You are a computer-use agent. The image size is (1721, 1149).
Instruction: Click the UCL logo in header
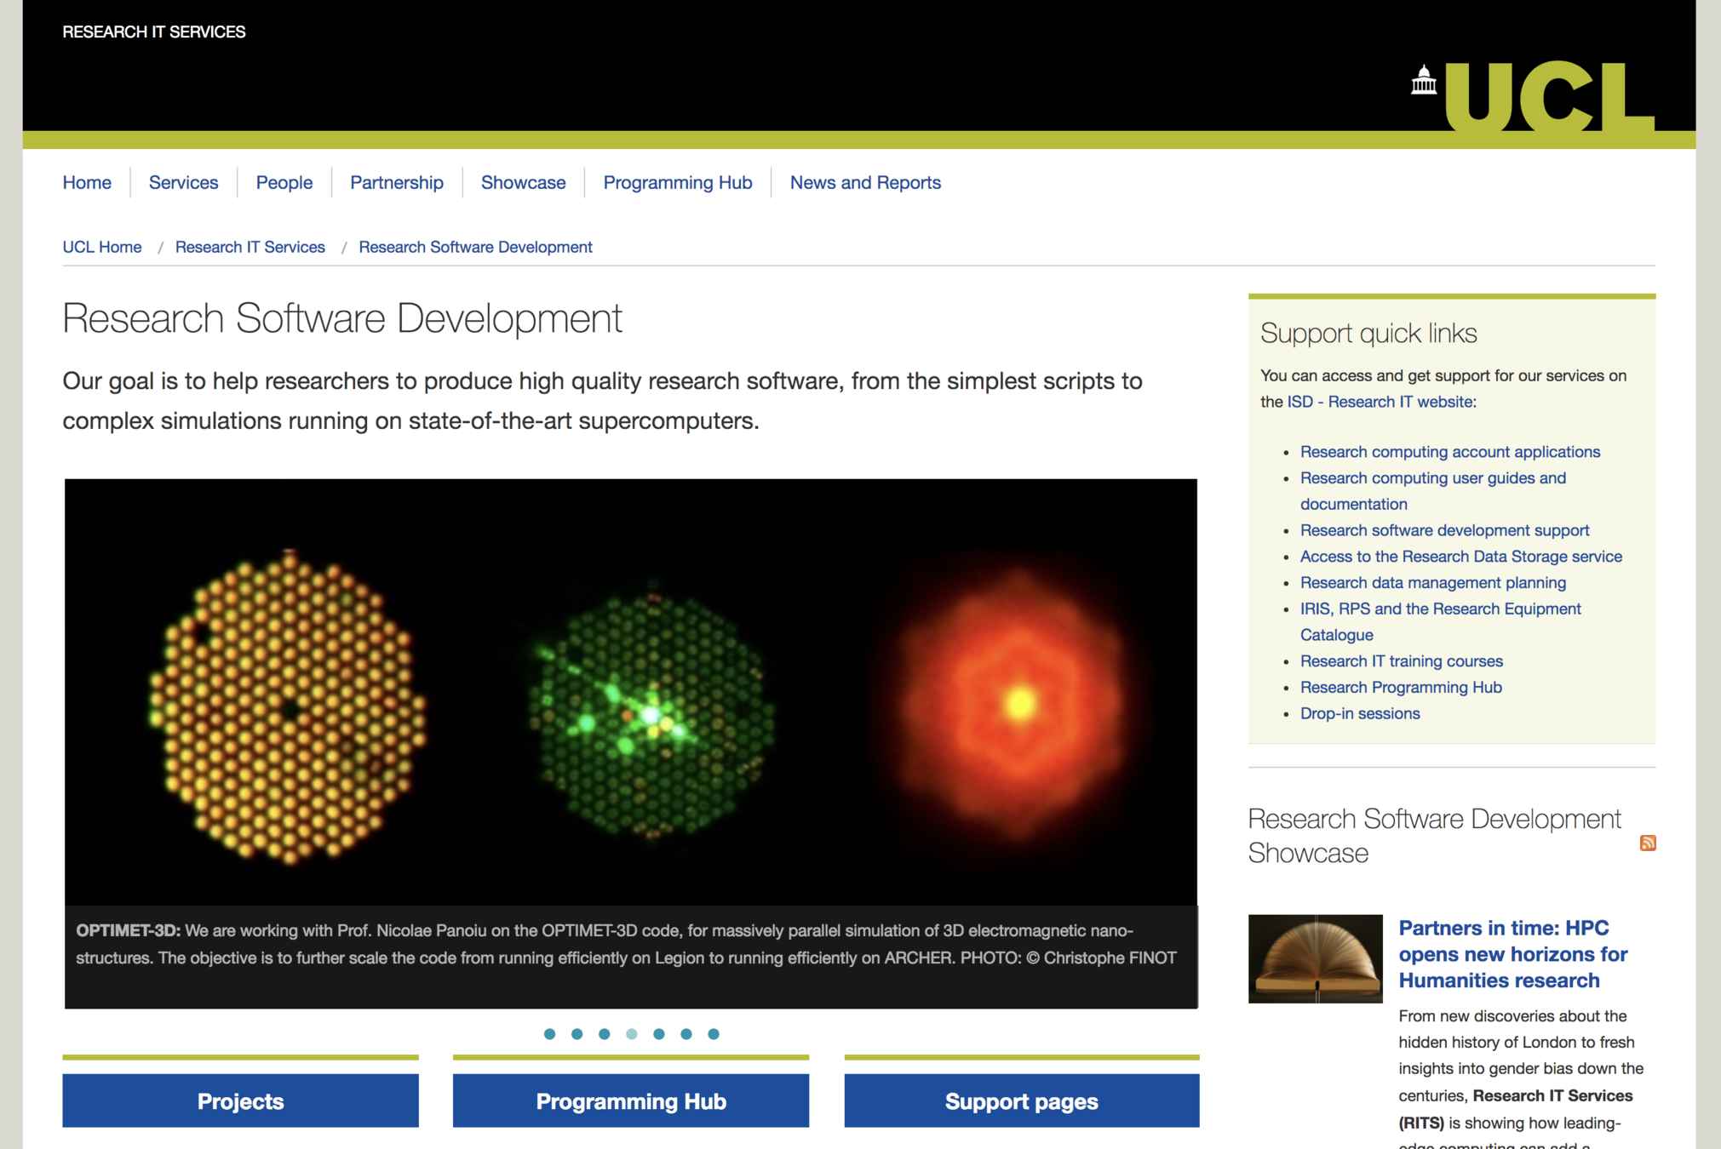click(1534, 95)
